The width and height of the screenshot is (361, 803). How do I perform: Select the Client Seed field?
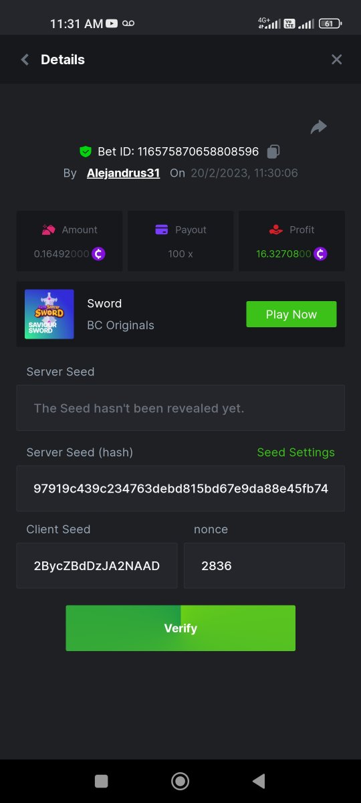pos(97,565)
